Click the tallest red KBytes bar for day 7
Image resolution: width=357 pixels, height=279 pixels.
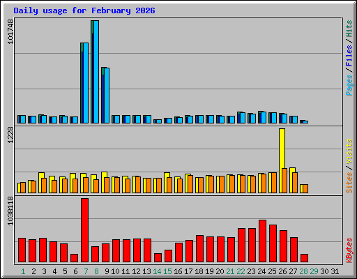(x=84, y=230)
